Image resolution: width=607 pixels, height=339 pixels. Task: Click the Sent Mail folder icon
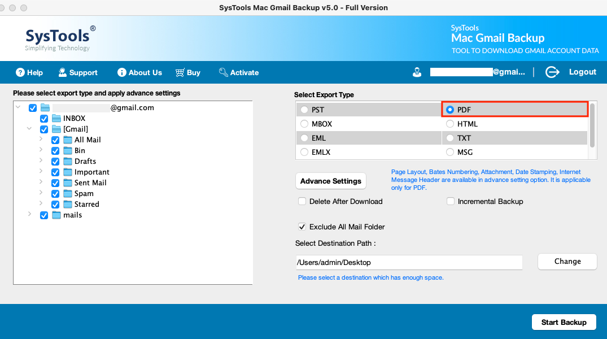click(x=68, y=182)
